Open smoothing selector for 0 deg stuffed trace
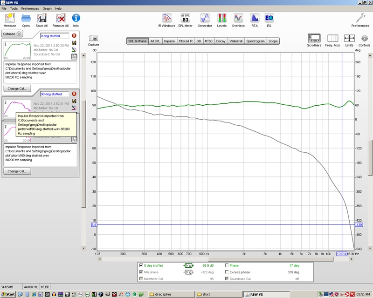Image resolution: width=373 pixels, height=298 pixels. (188, 265)
